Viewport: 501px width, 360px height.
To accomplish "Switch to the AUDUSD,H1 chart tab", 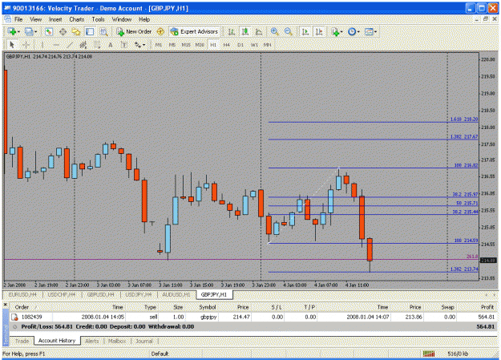I will pos(176,294).
